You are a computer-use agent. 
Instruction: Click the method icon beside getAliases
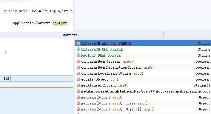[78, 85]
